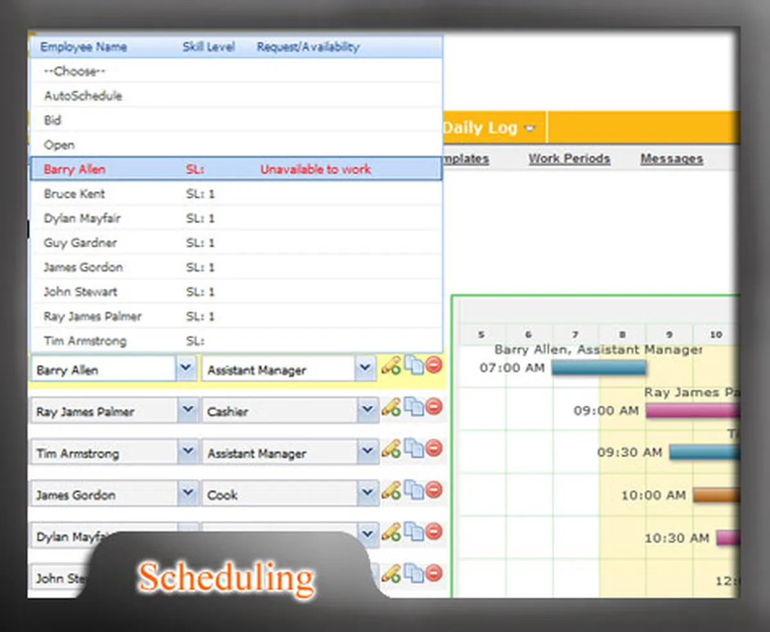The height and width of the screenshot is (632, 770).
Task: Select Barry Allen unavailable entry in list
Action: 237,169
